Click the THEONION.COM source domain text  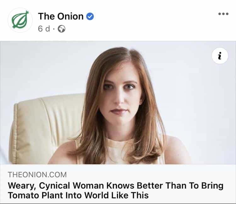(x=37, y=175)
